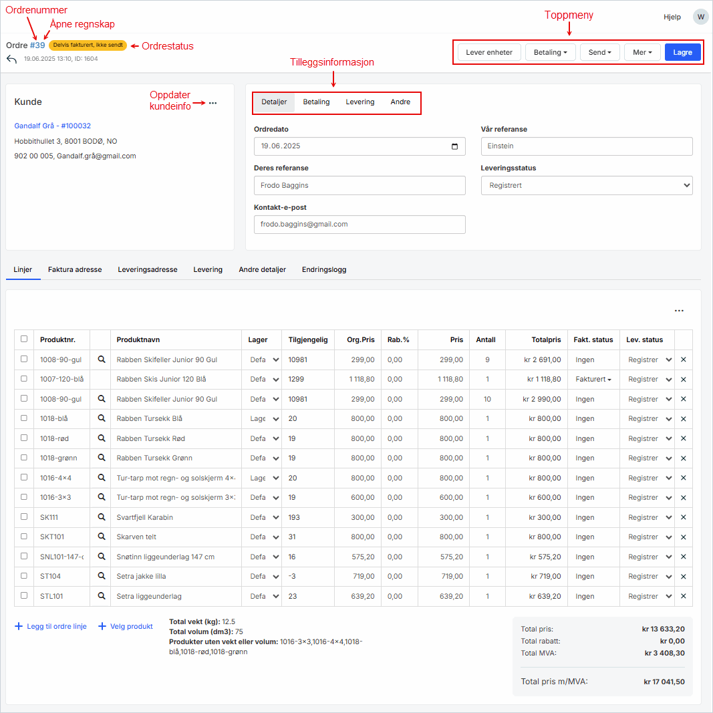Open the three-dot menu above the lines table

679,311
